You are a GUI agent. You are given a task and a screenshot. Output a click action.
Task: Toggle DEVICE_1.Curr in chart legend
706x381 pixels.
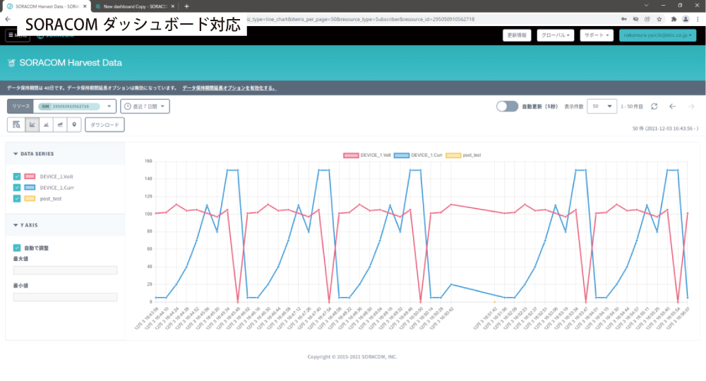coord(418,155)
